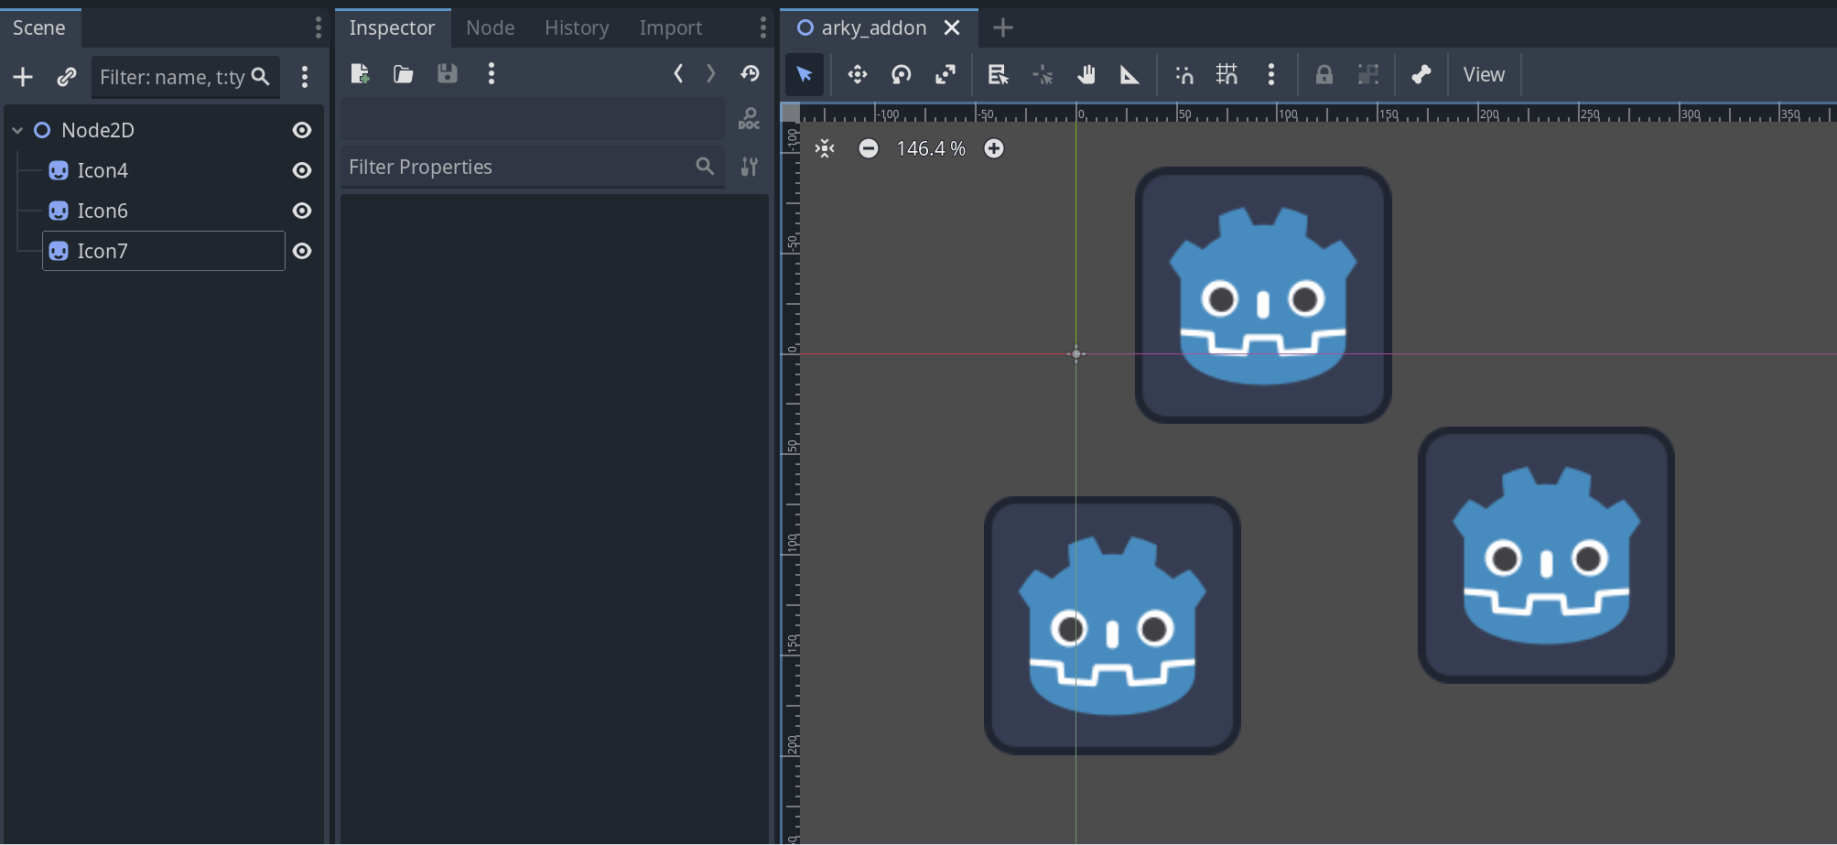
Task: Open the History tab
Action: (577, 27)
